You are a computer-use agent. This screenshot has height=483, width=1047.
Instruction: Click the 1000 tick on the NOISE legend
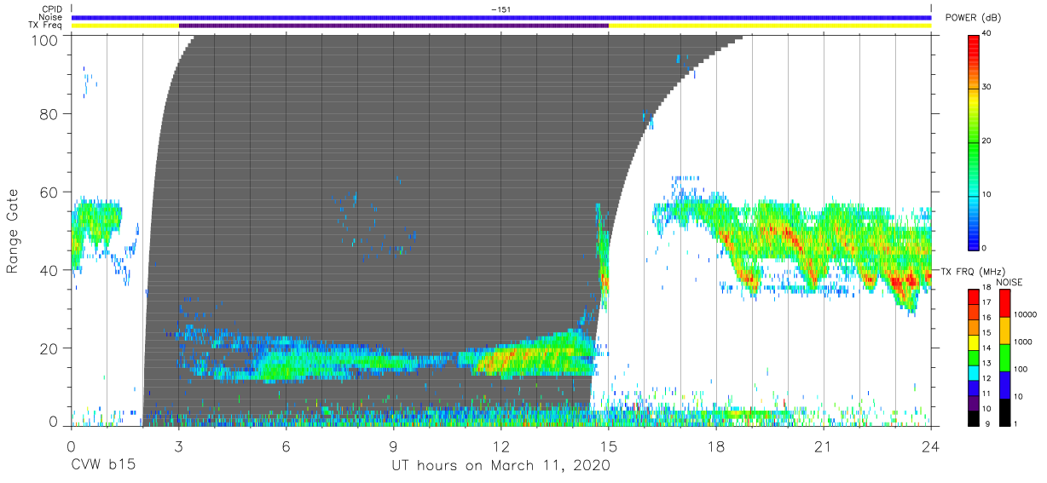(1022, 342)
